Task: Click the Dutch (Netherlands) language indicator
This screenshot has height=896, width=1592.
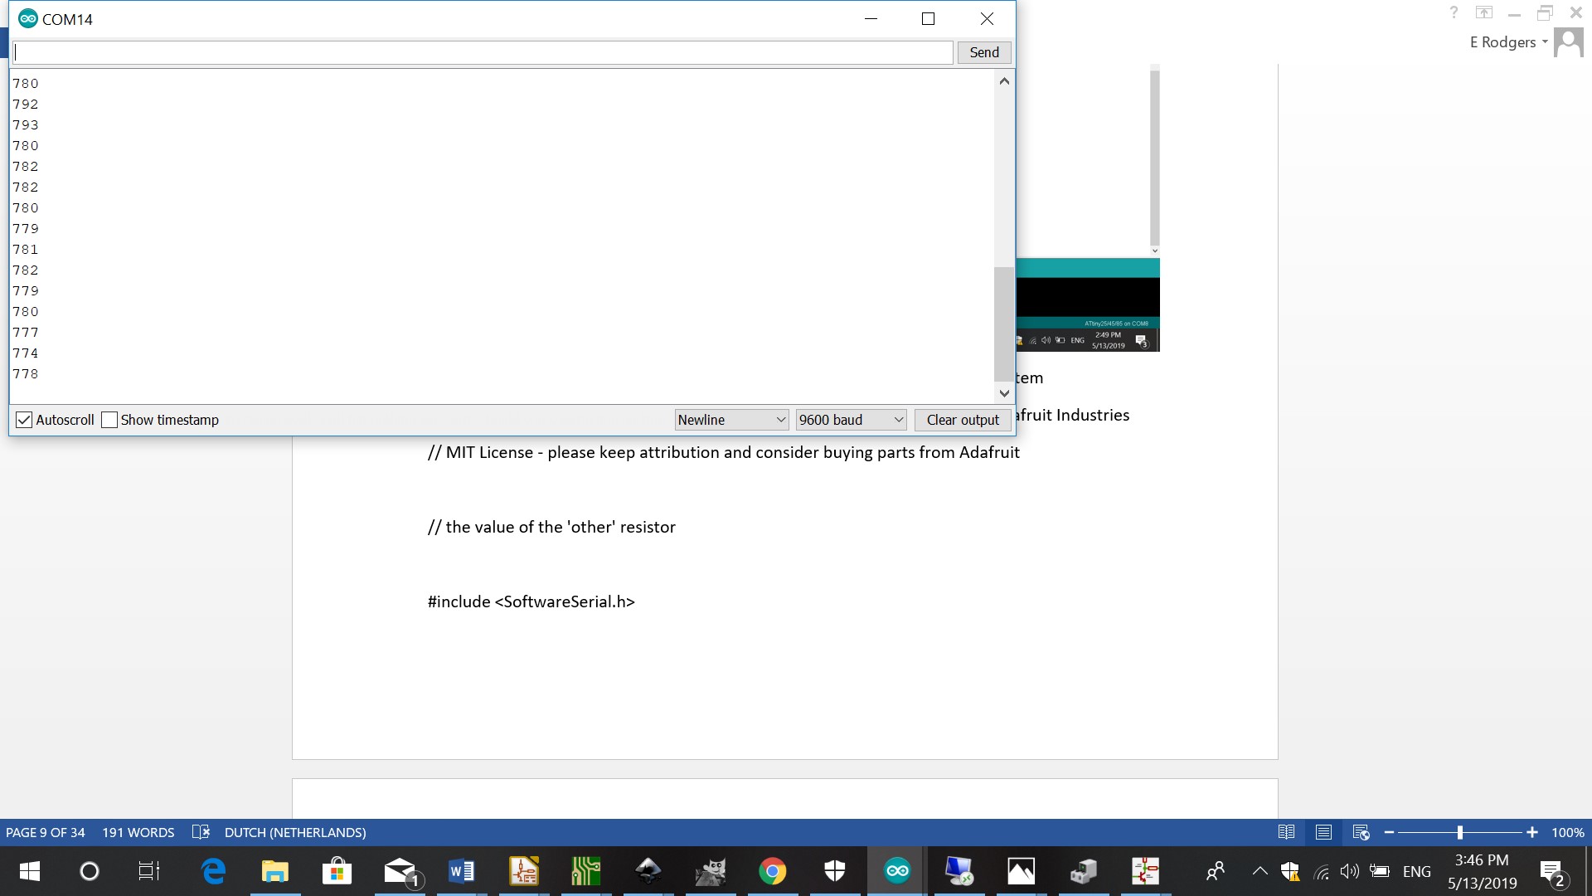Action: [295, 832]
